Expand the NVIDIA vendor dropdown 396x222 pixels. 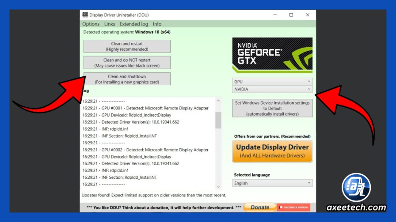pyautogui.click(x=272, y=89)
